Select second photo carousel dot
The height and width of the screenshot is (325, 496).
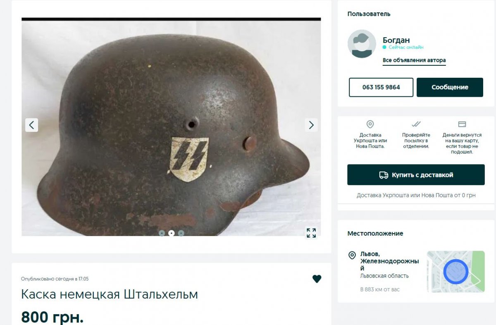(x=171, y=233)
